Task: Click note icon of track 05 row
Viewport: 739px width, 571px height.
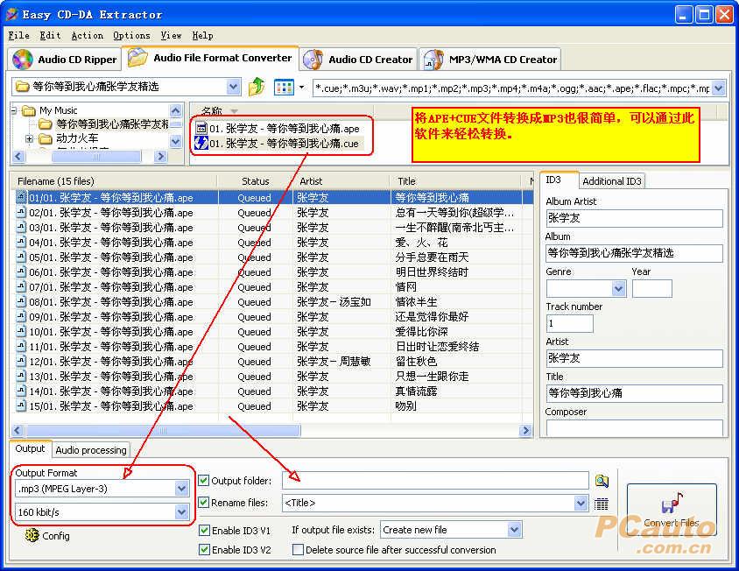Action: (x=21, y=257)
